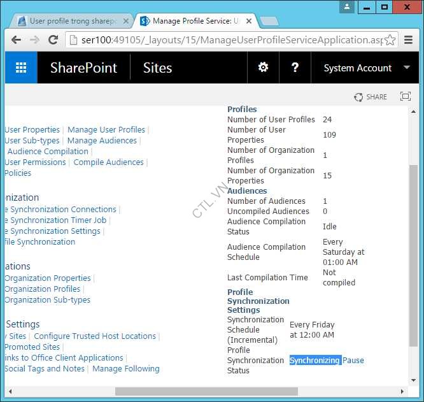This screenshot has height=402, width=424.
Task: Click the SharePoint help question mark
Action: (x=295, y=68)
